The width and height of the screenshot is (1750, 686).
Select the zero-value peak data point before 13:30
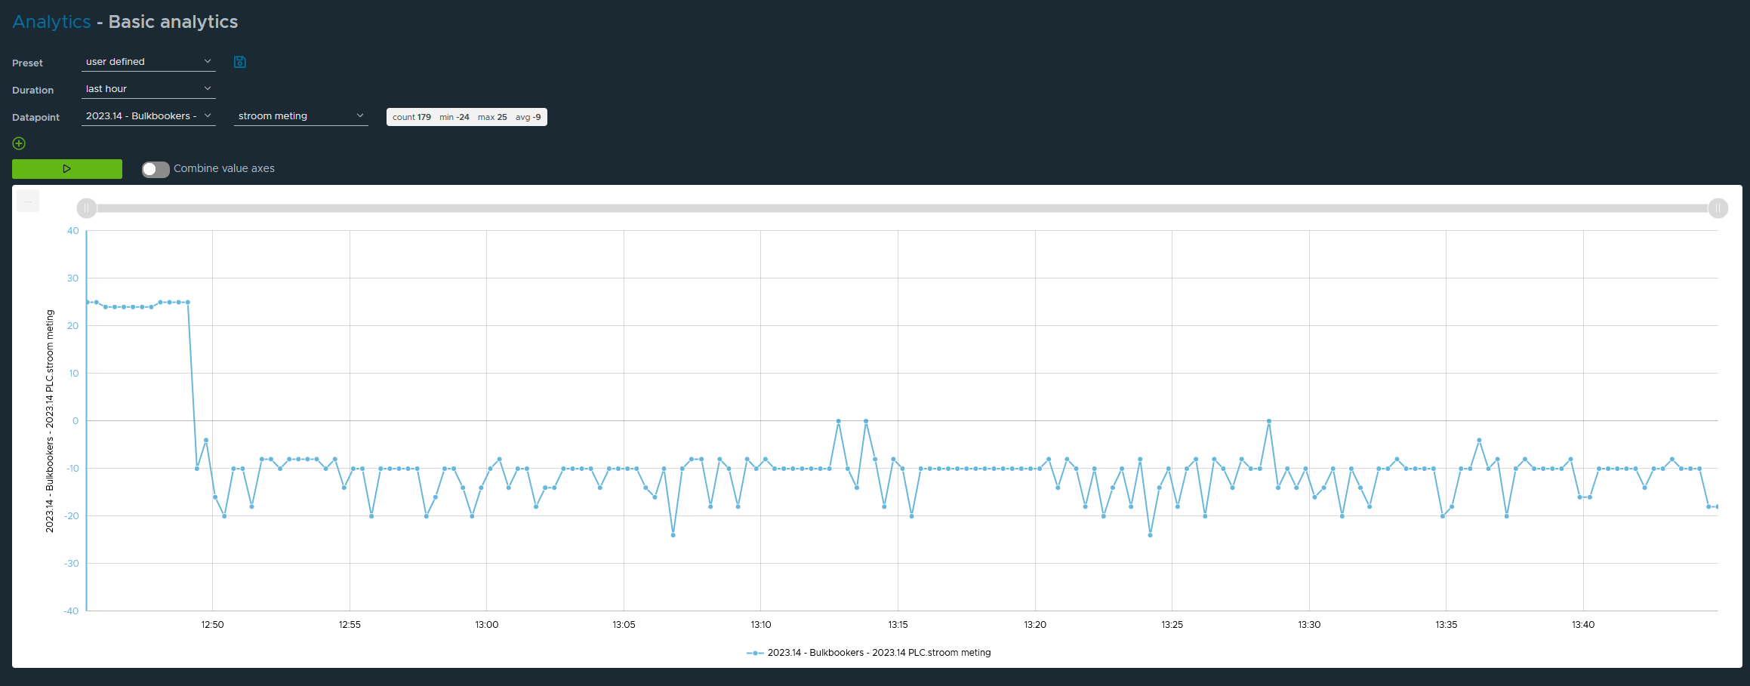1269,421
